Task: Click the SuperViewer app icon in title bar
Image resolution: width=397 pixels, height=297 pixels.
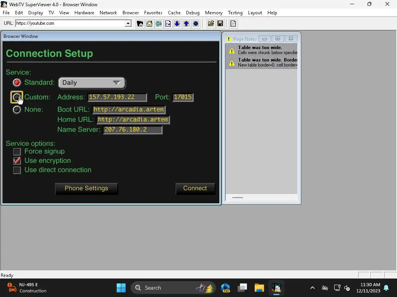Action: [4, 4]
